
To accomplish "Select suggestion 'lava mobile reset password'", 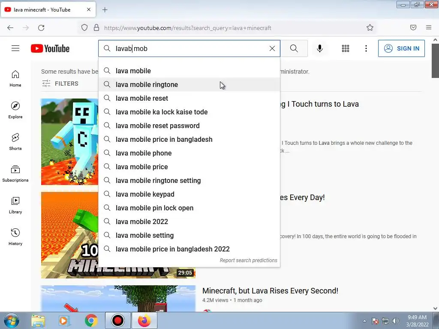I will (189, 126).
